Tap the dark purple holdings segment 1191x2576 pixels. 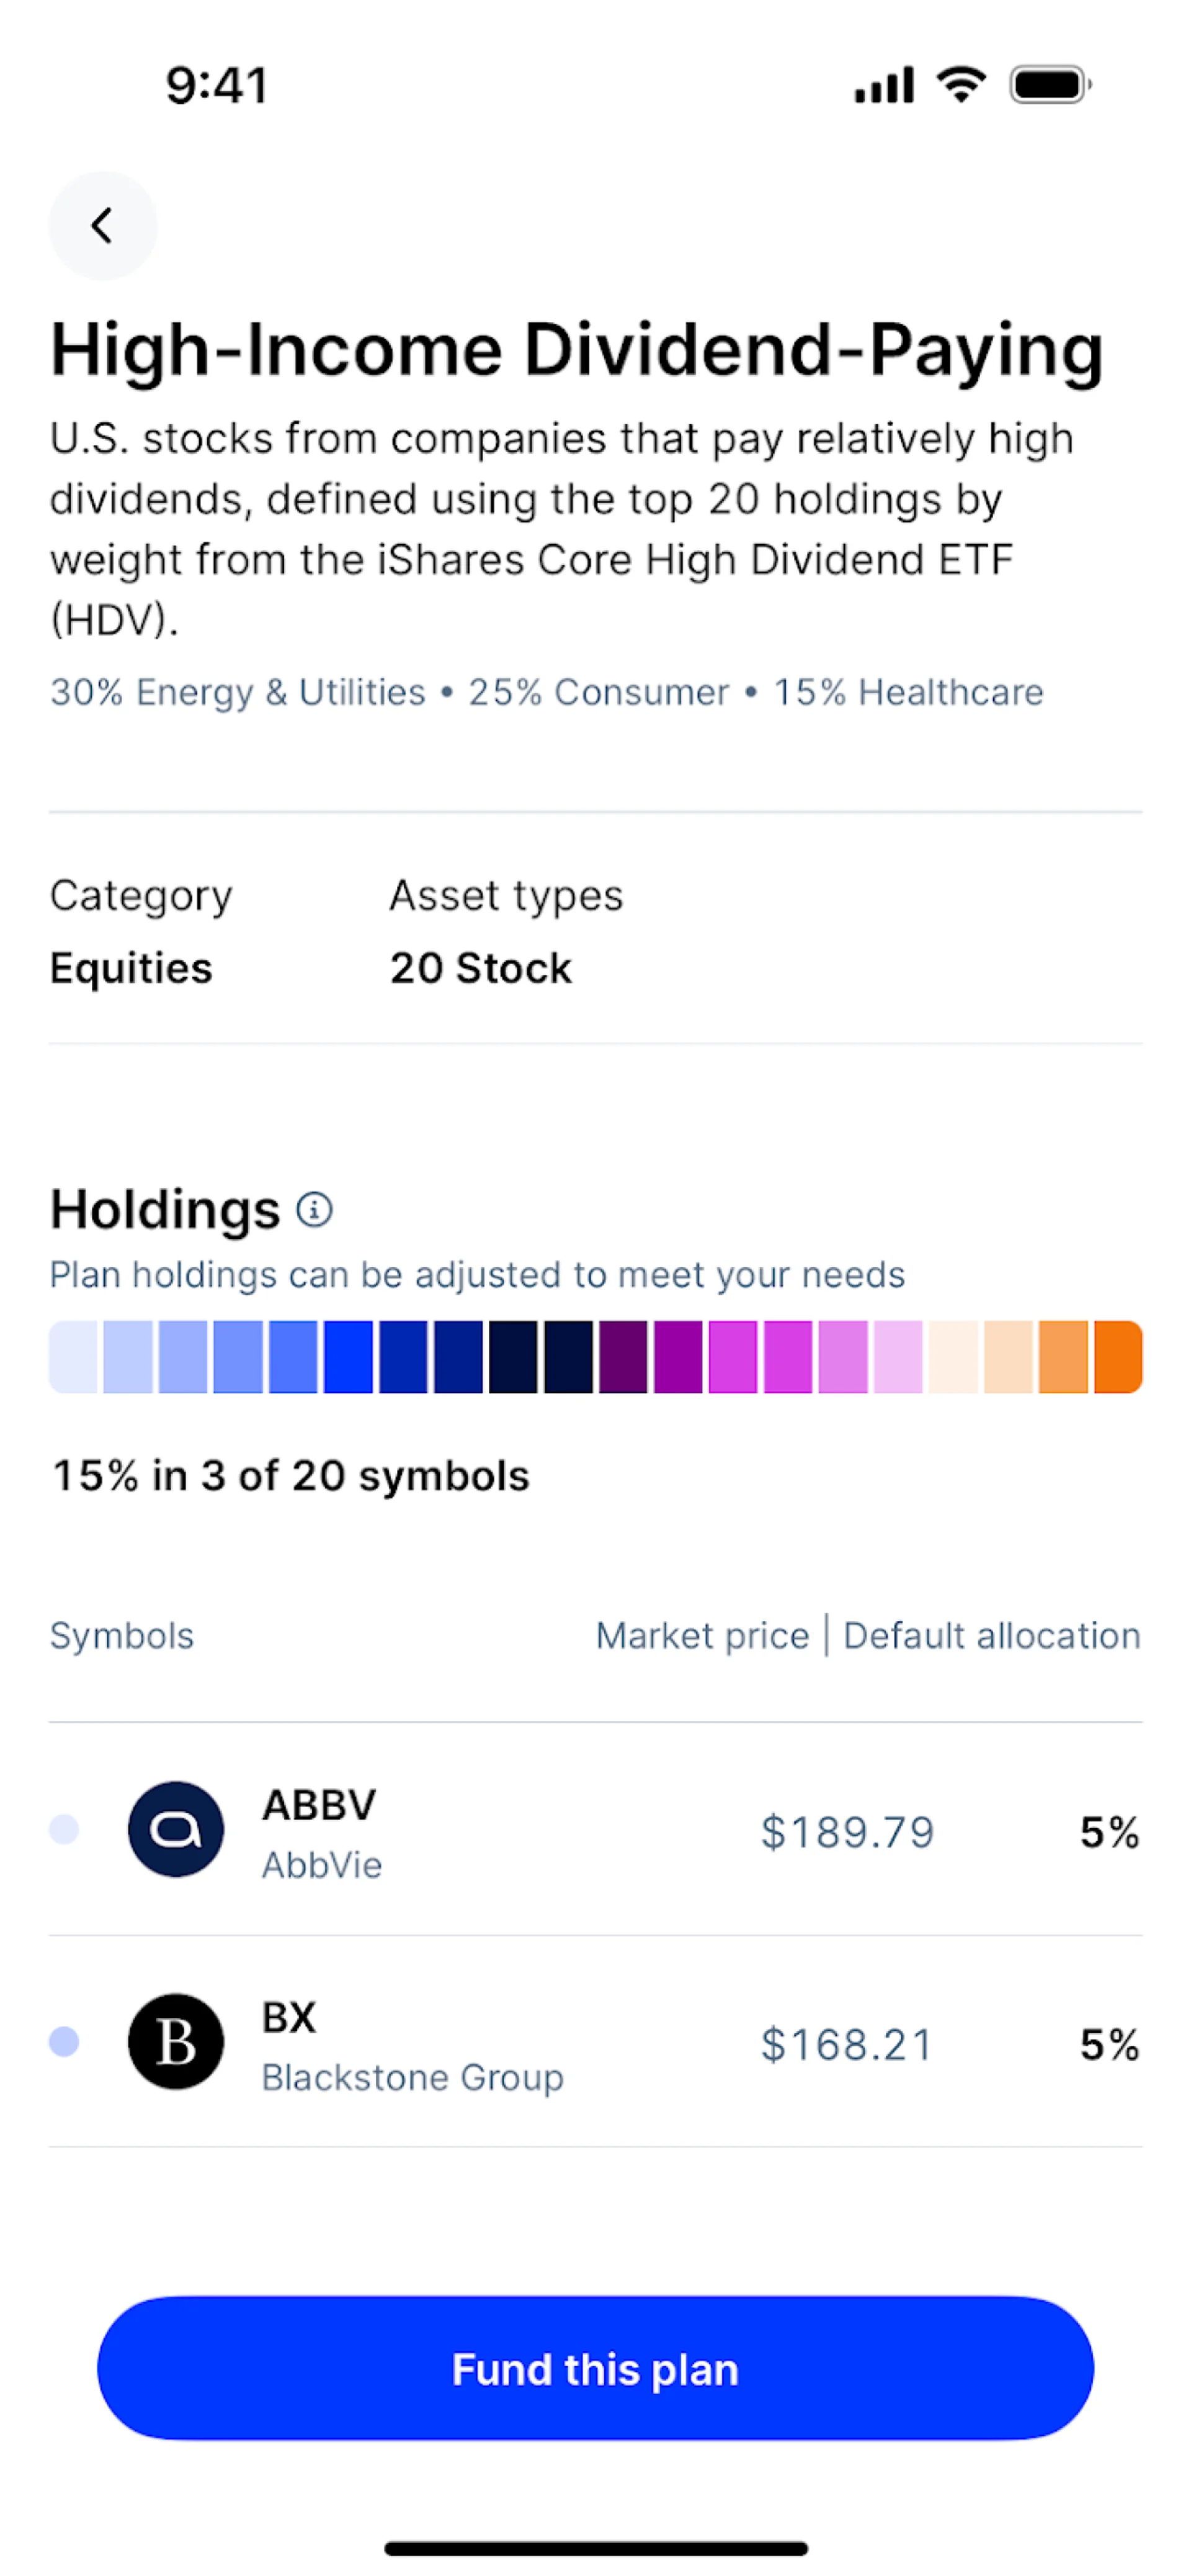click(x=623, y=1357)
